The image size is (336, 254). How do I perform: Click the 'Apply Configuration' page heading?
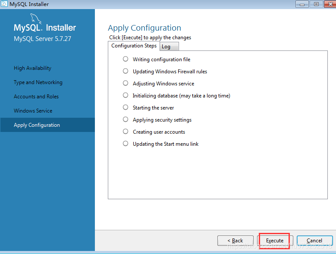tap(144, 28)
